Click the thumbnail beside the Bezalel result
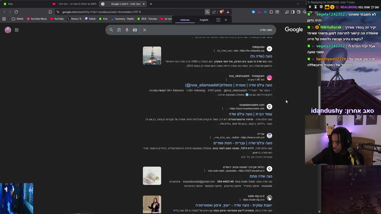This screenshot has width=381, height=214. [x=152, y=176]
